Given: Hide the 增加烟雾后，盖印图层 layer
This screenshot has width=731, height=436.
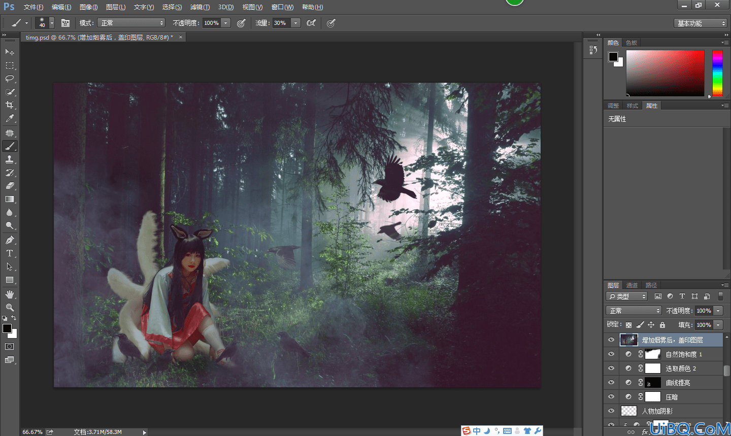Looking at the screenshot, I should click(x=611, y=340).
